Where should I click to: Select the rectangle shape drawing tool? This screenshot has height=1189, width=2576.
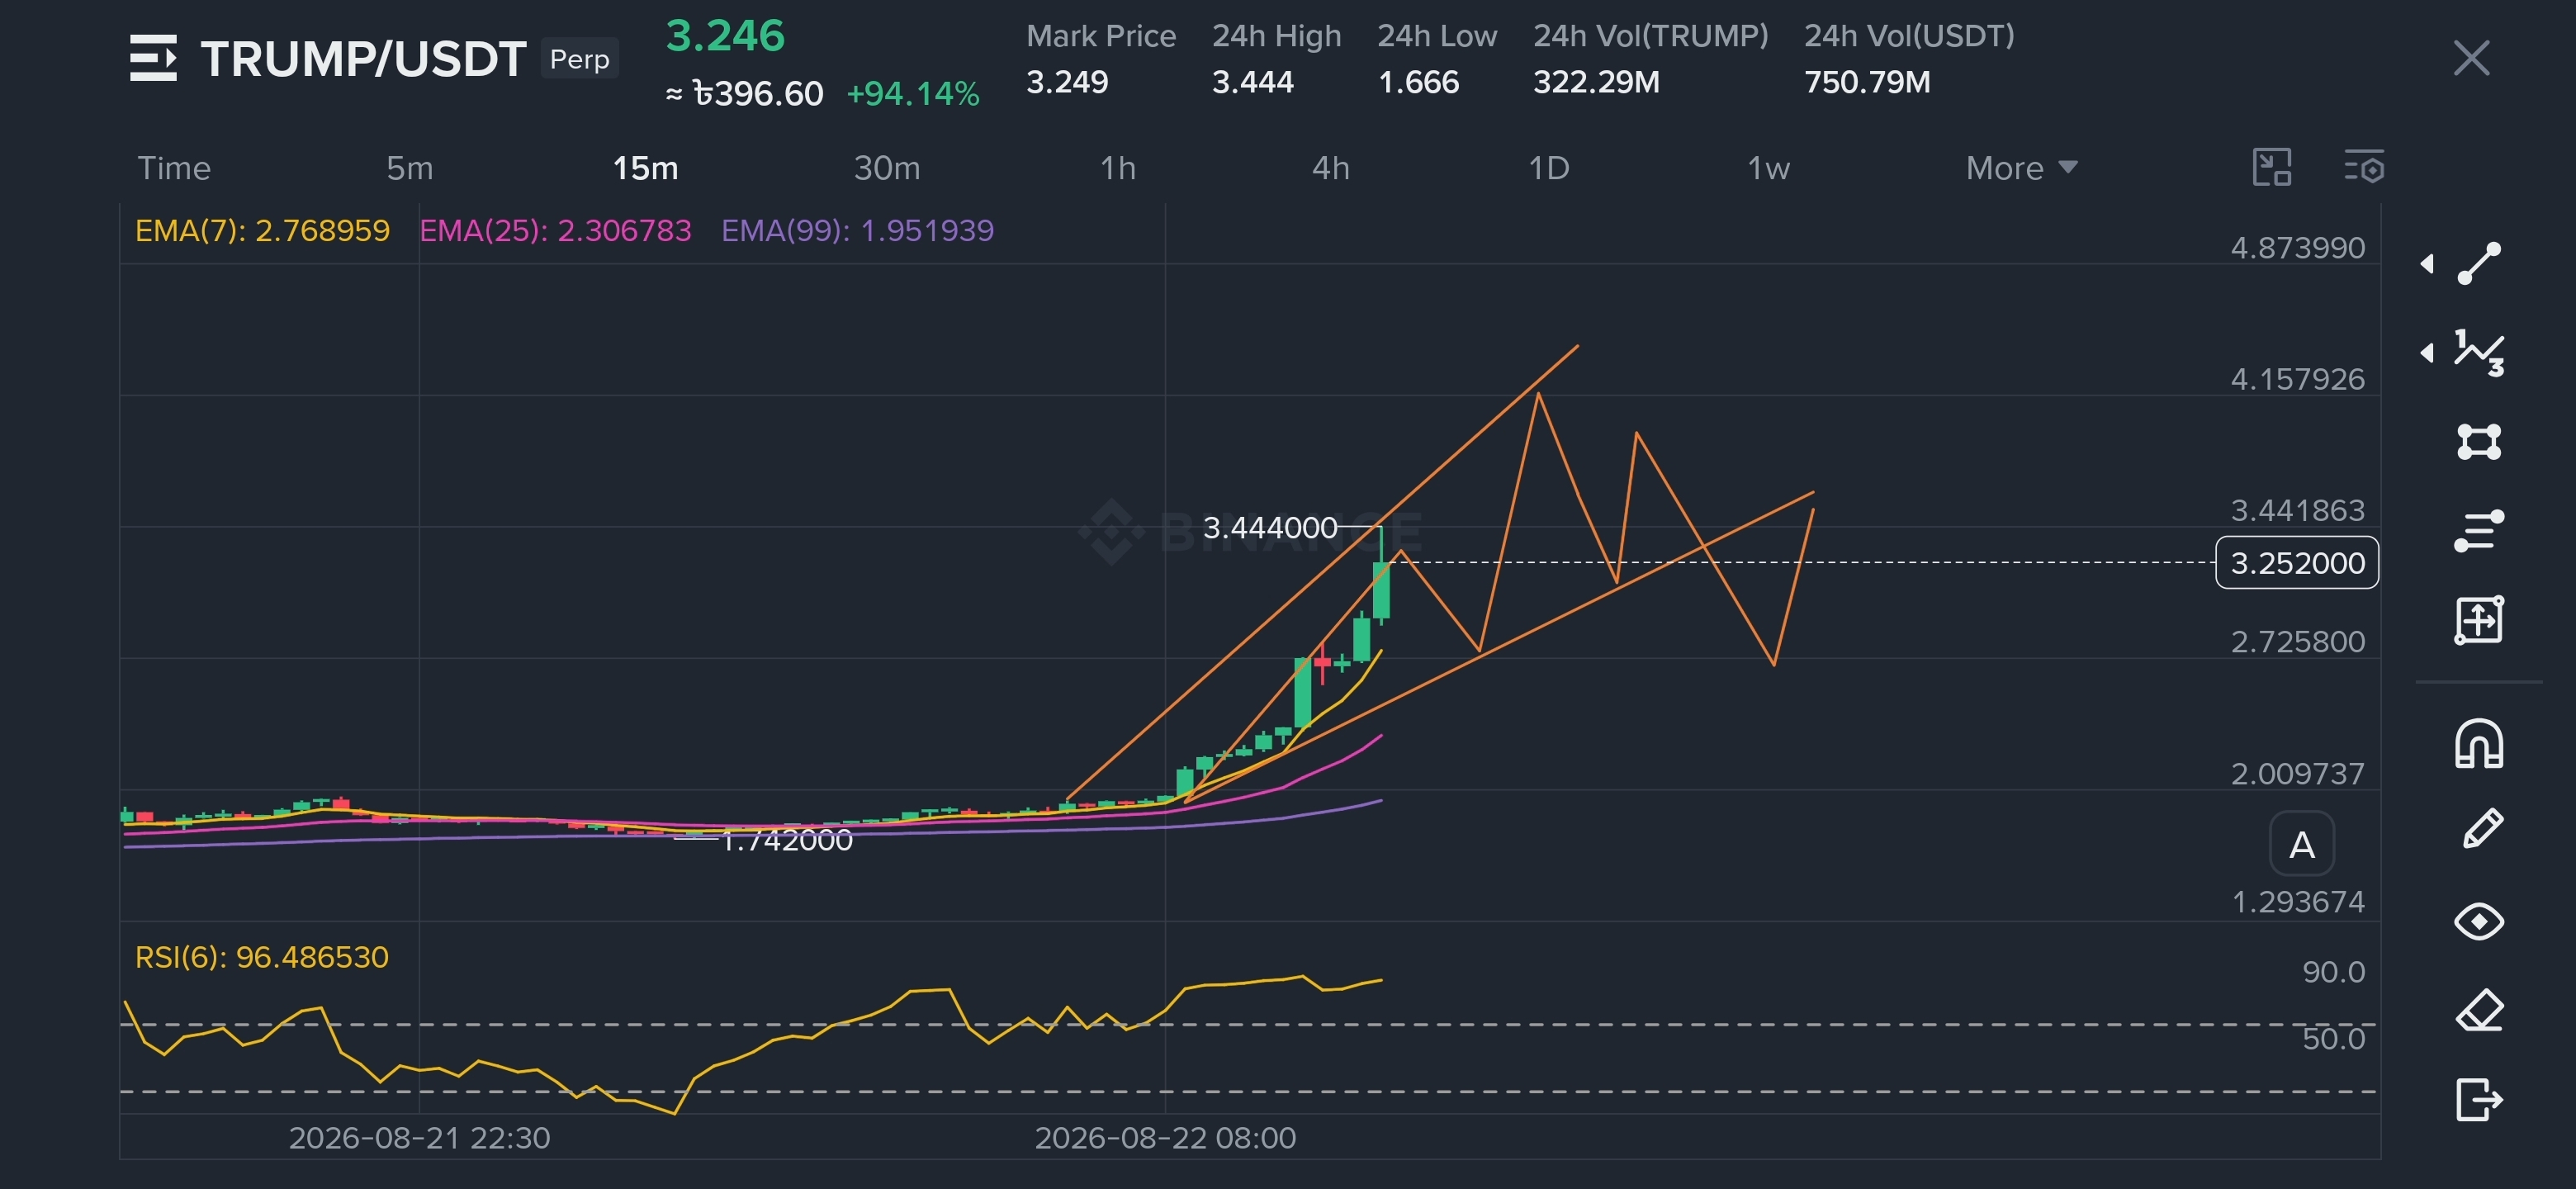pyautogui.click(x=2479, y=441)
